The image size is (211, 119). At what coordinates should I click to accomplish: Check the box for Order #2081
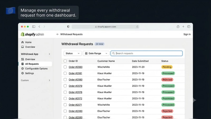point(65,73)
